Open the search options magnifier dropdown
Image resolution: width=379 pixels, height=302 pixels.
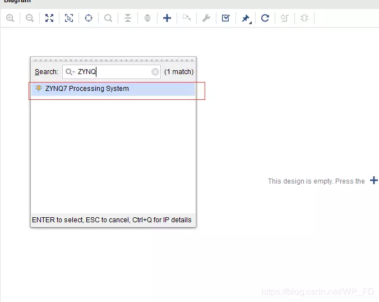tap(70, 72)
